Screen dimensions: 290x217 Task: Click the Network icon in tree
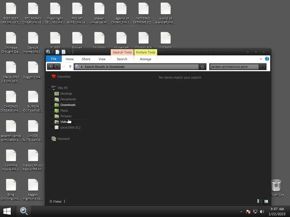[54, 139]
